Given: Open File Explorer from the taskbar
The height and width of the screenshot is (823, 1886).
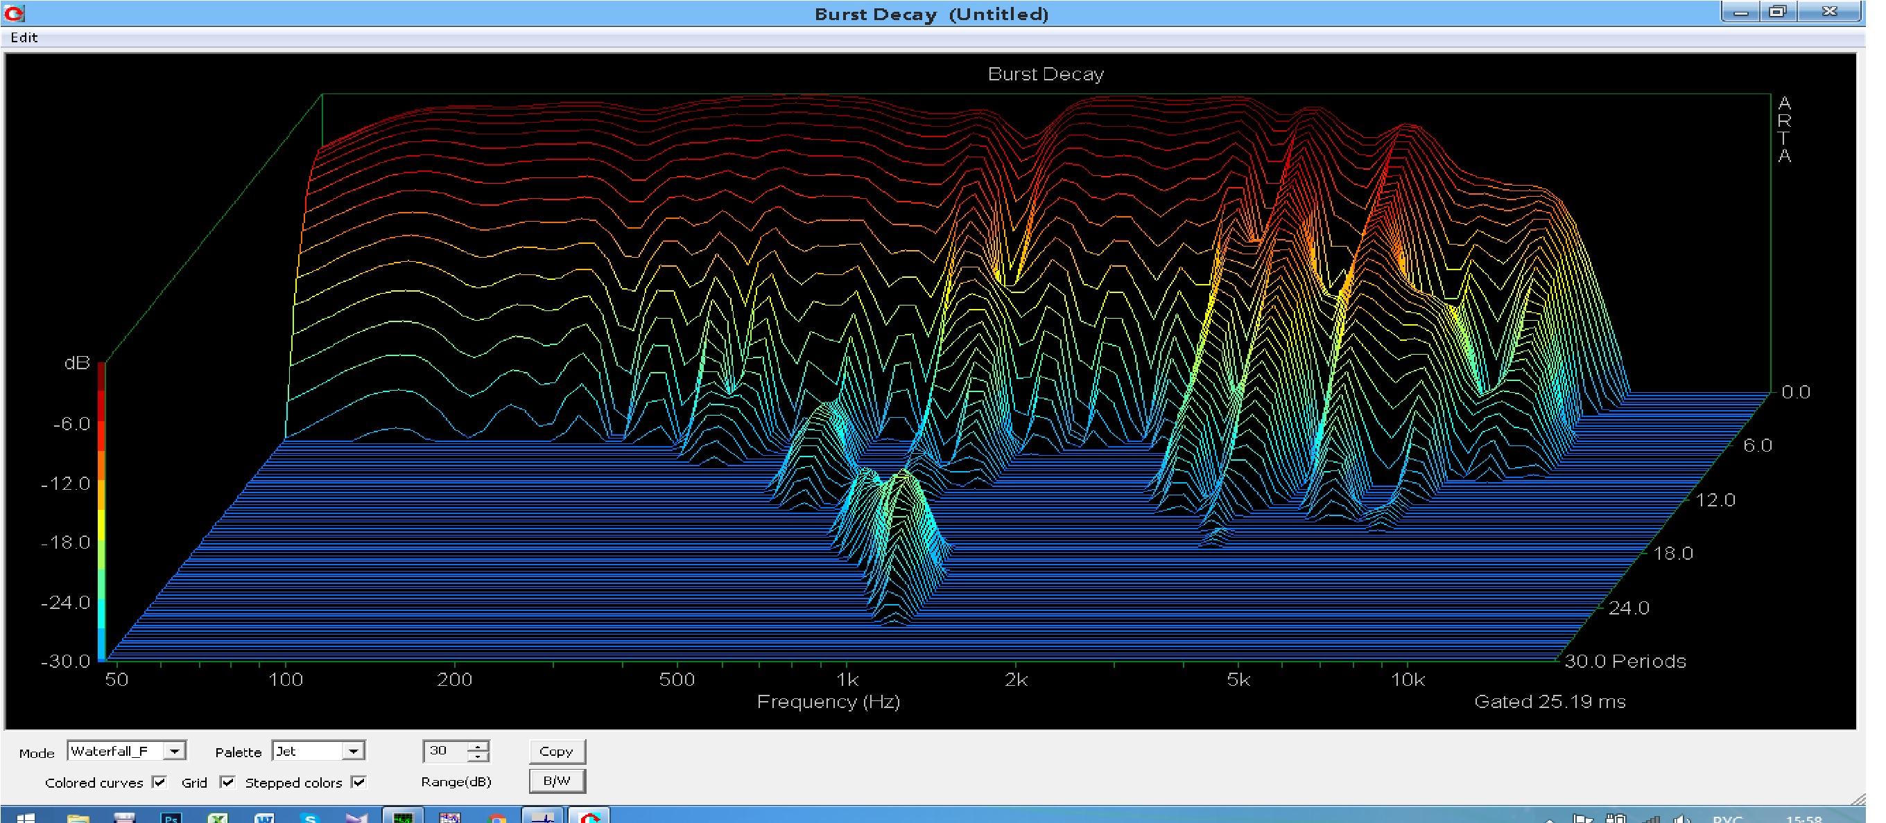Looking at the screenshot, I should (78, 817).
